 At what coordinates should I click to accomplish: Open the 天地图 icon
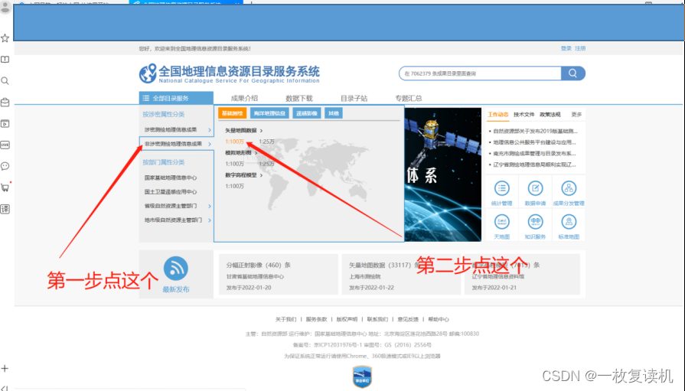pos(501,222)
